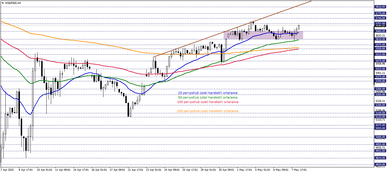Click the 14 Apr 17:01 time label
This screenshot has width=387, height=173.
81,170
